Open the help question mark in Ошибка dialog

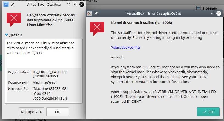point(69,5)
